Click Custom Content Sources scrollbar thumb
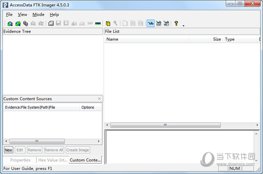 pyautogui.click(x=37, y=141)
